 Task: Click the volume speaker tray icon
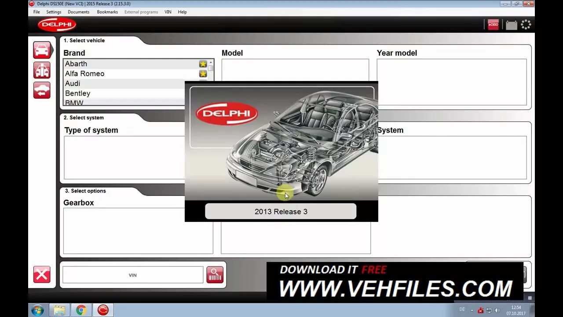point(497,310)
